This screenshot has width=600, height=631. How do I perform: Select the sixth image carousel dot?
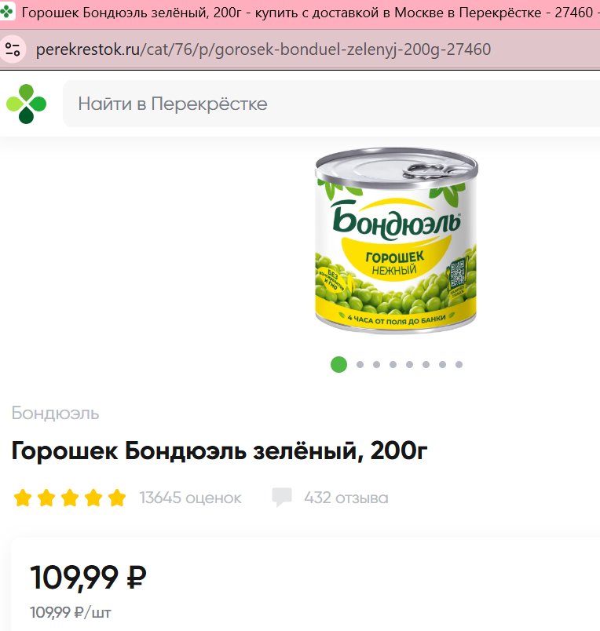coord(426,365)
